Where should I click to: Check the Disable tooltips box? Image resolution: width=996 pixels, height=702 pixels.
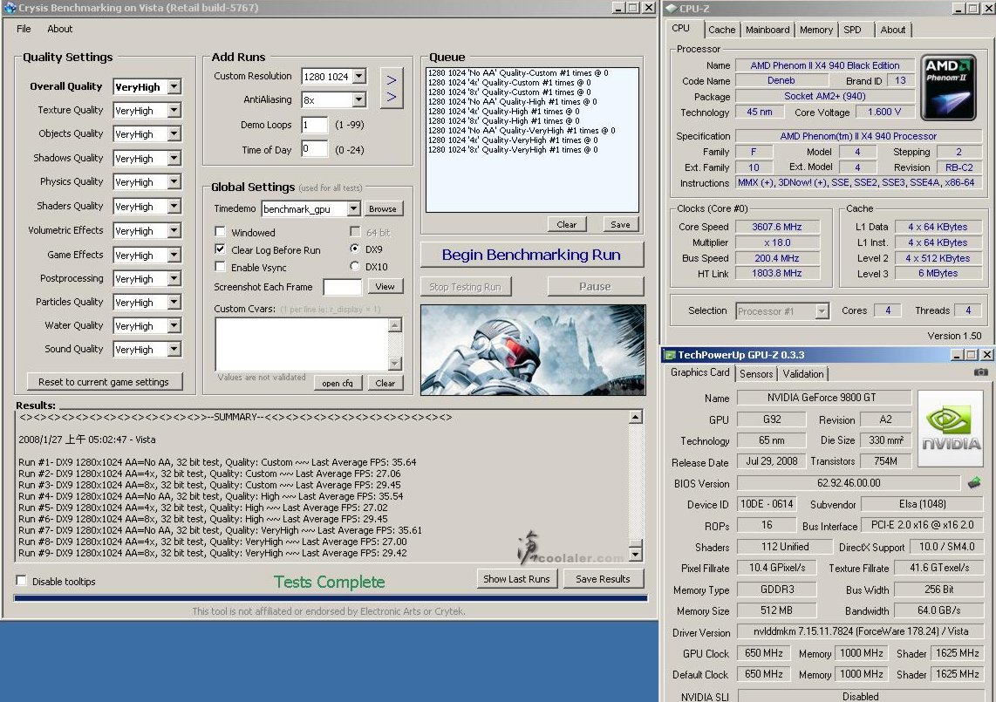21,580
